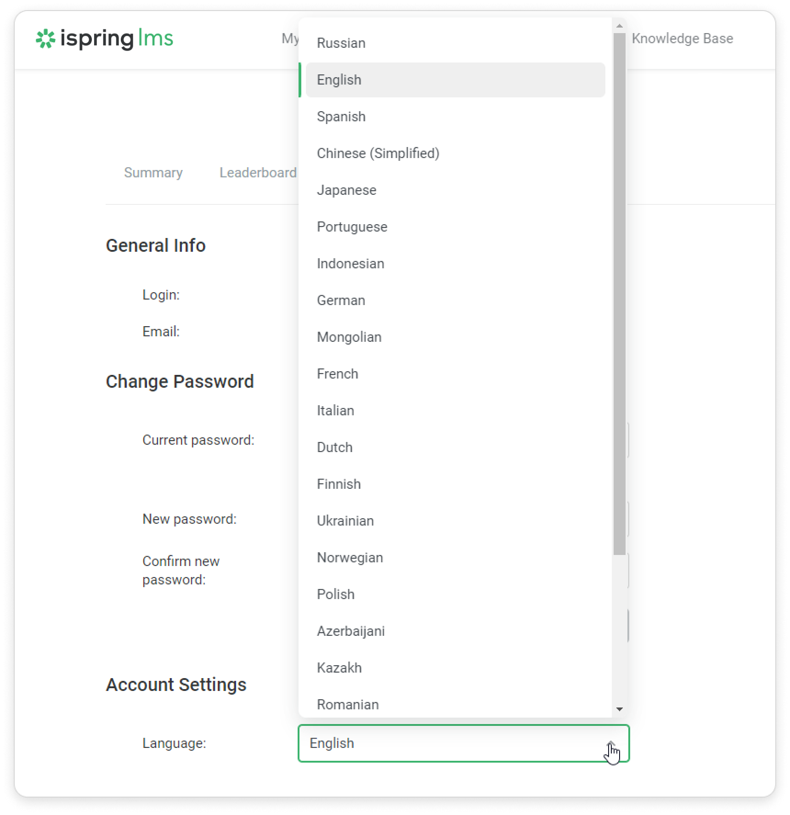Choose the German language option

[x=341, y=300]
